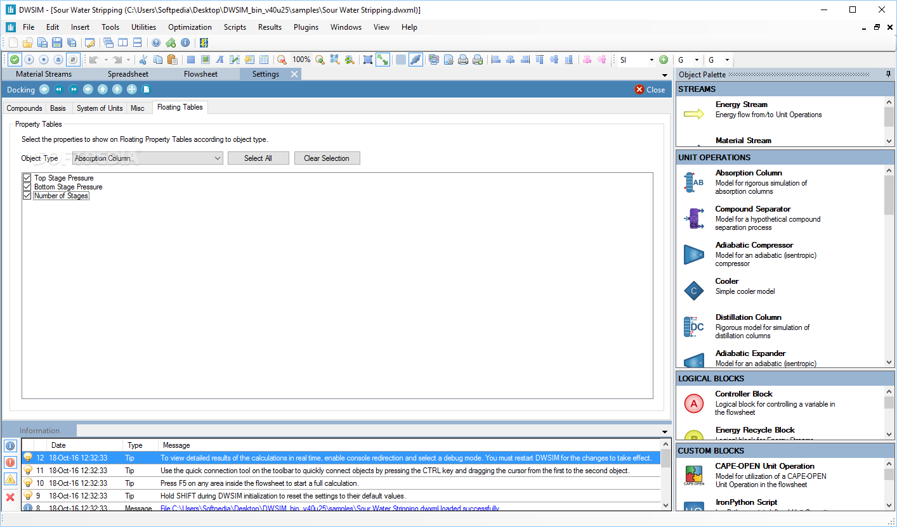The height and width of the screenshot is (527, 897).
Task: Click the green checkmark solver toggle icon
Action: click(14, 60)
